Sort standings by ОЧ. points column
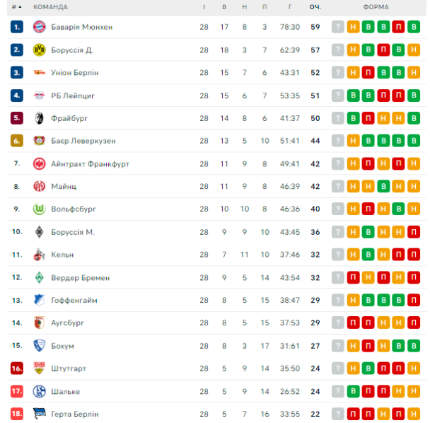 [315, 7]
